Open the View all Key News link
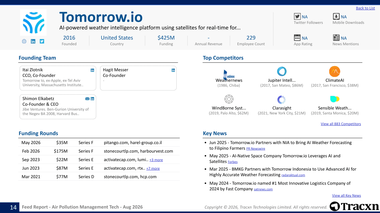Screen dimensions: 380x213 pyautogui.click(x=346, y=196)
